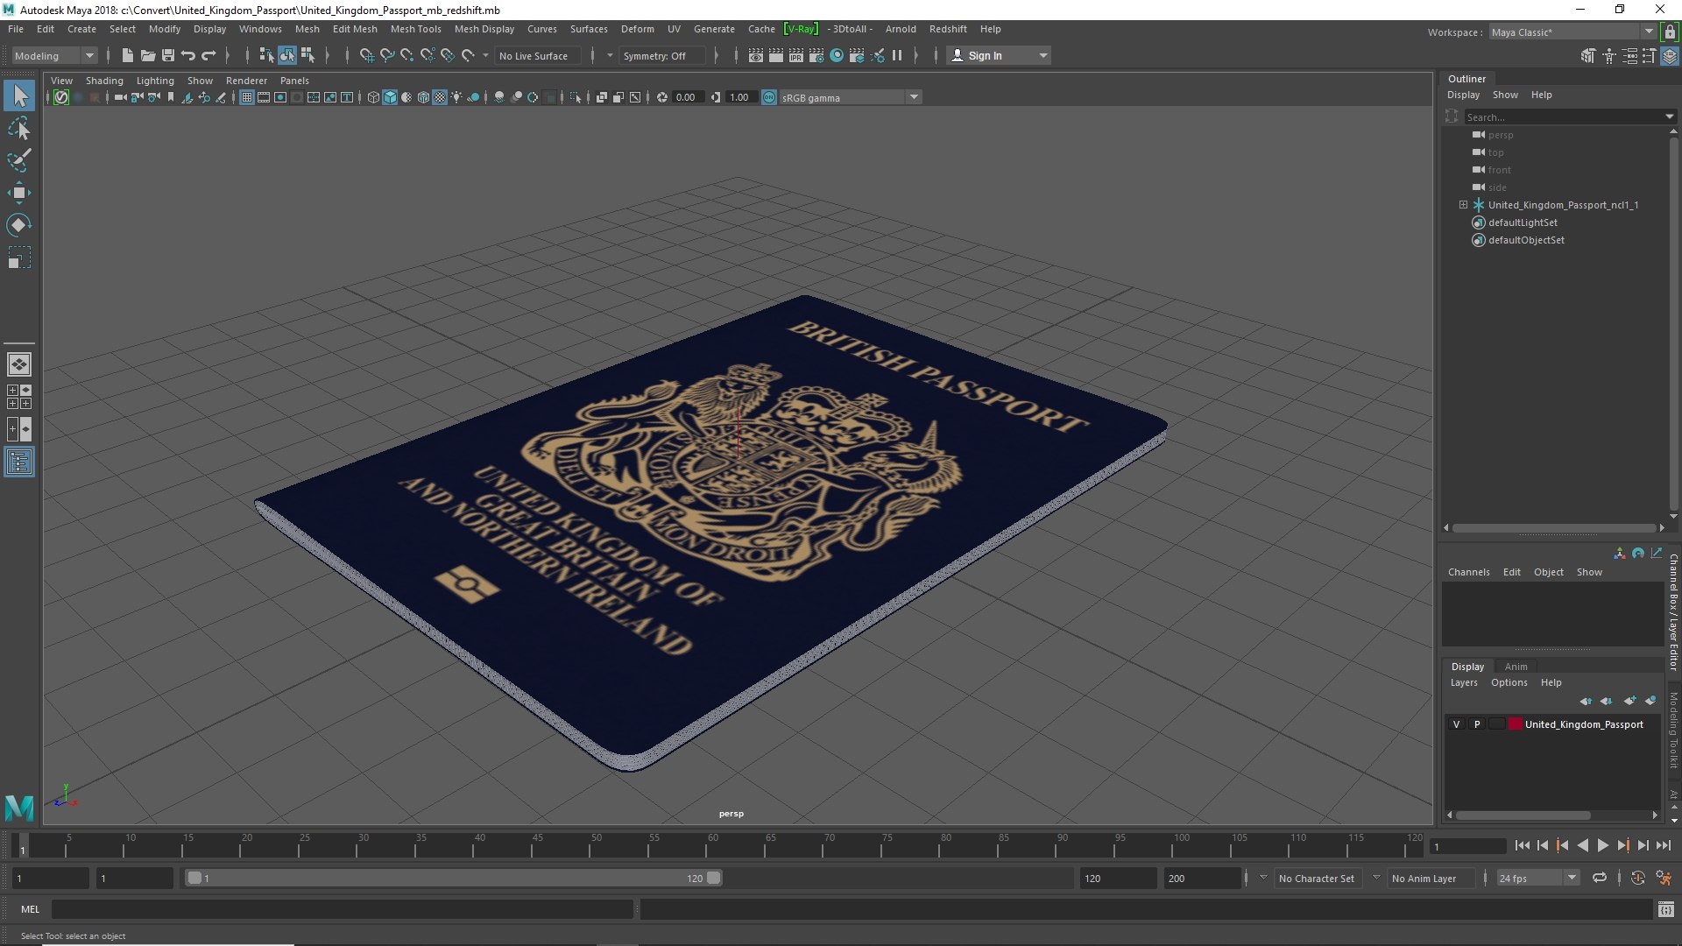Activate the Move tool

click(x=19, y=193)
